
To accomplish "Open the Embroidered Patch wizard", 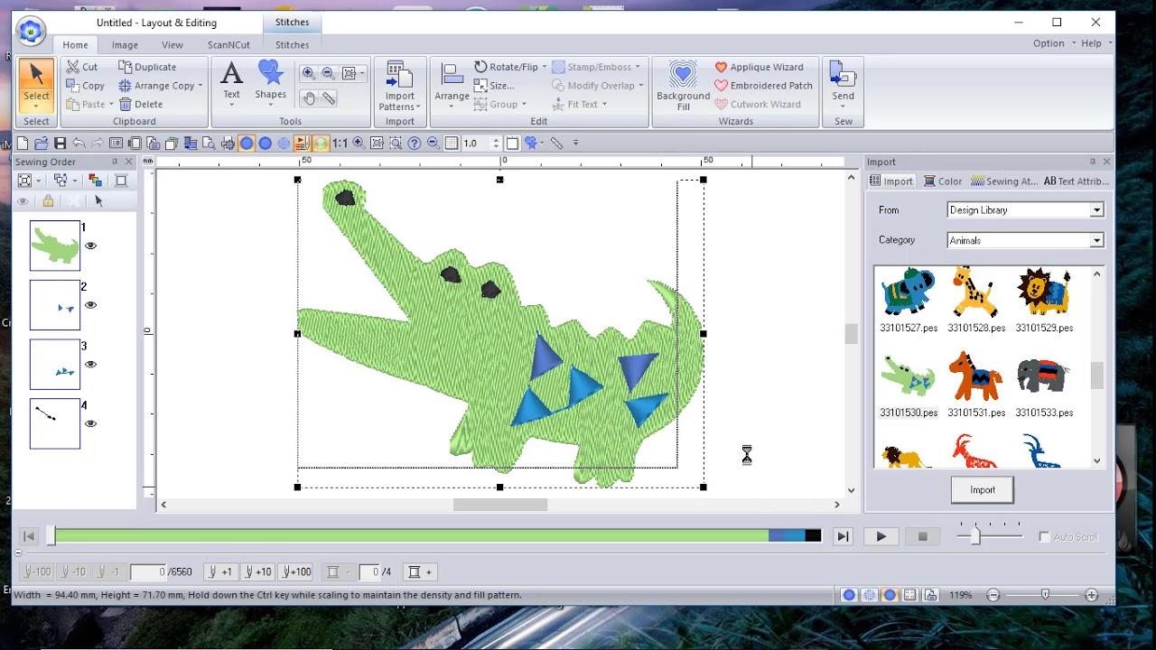I will point(763,86).
